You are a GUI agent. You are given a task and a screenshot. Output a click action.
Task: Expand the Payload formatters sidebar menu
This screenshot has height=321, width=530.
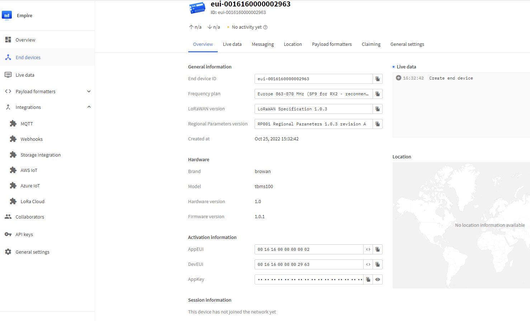click(x=89, y=91)
